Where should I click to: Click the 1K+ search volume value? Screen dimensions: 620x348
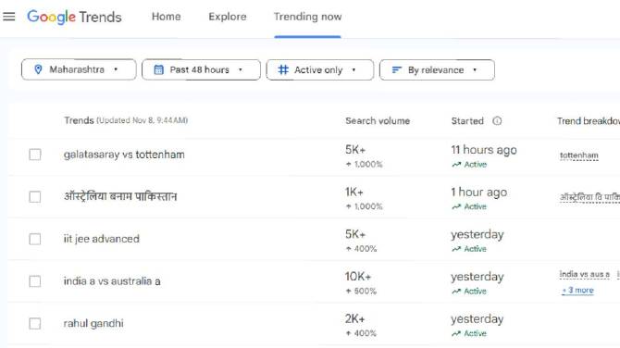point(353,193)
